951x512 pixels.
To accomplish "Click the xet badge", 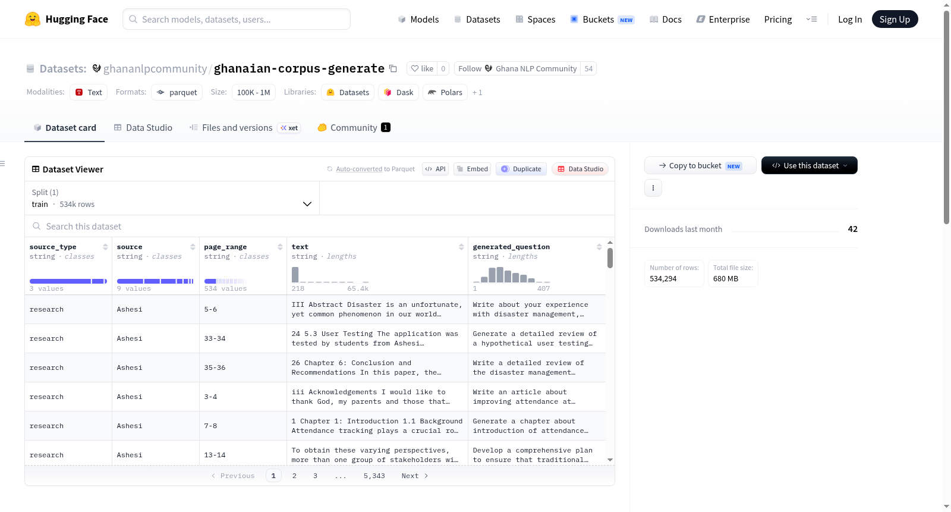I will point(289,128).
